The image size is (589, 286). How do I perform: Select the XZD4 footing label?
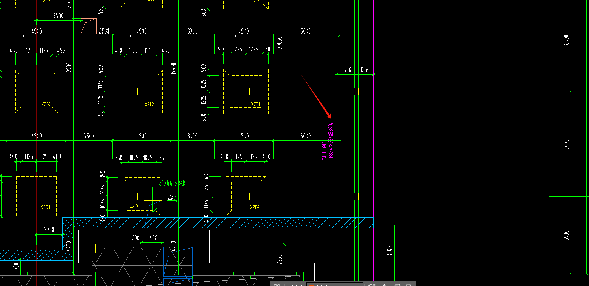coord(134,206)
